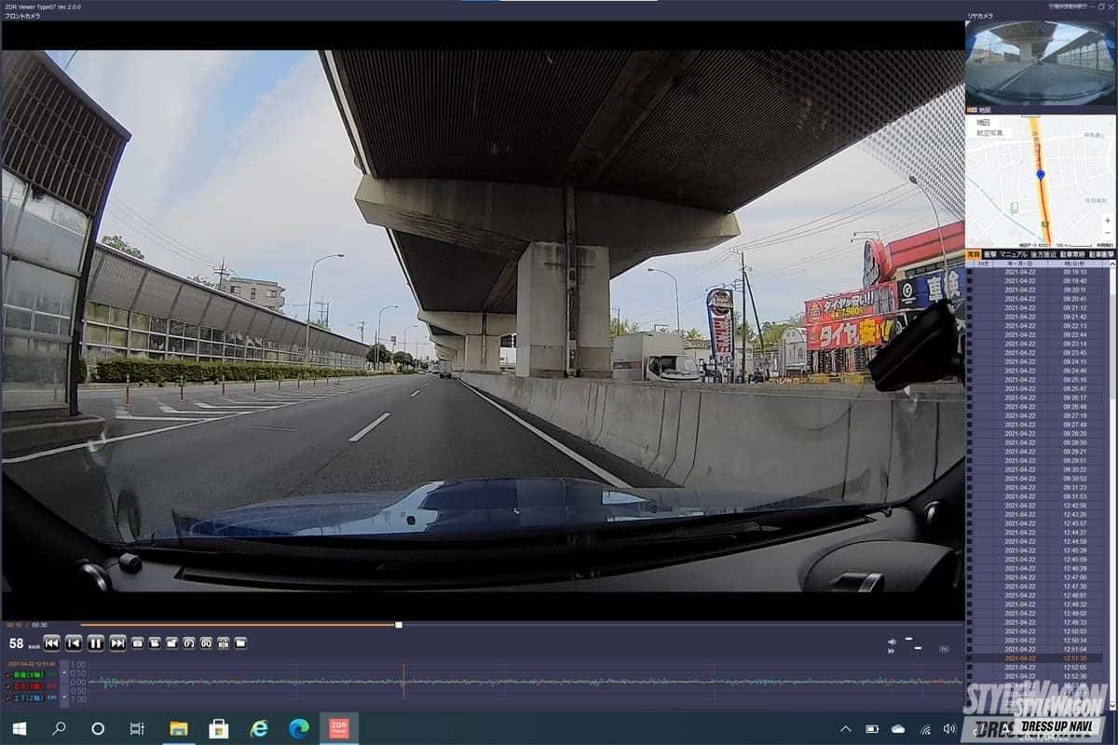The height and width of the screenshot is (745, 1118).
Task: Uncheck the 前後(X軸) graph checkbox
Action: coord(7,675)
